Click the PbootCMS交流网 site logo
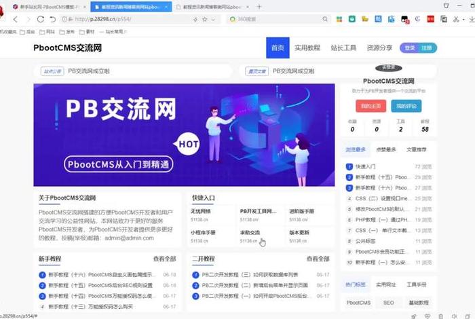The width and height of the screenshot is (475, 319). coord(68,48)
